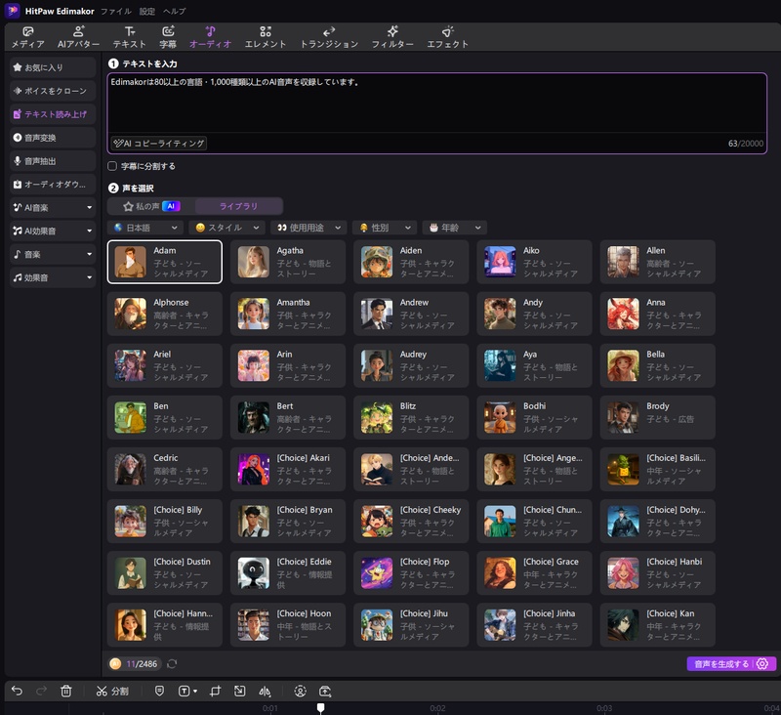781x715 pixels.
Task: Open the AIアバター panel
Action: [x=78, y=37]
